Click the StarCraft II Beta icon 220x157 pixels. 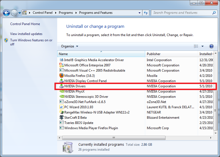61,117
